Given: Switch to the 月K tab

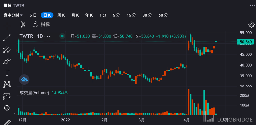Looking at the screenshot, I should click(x=75, y=15).
